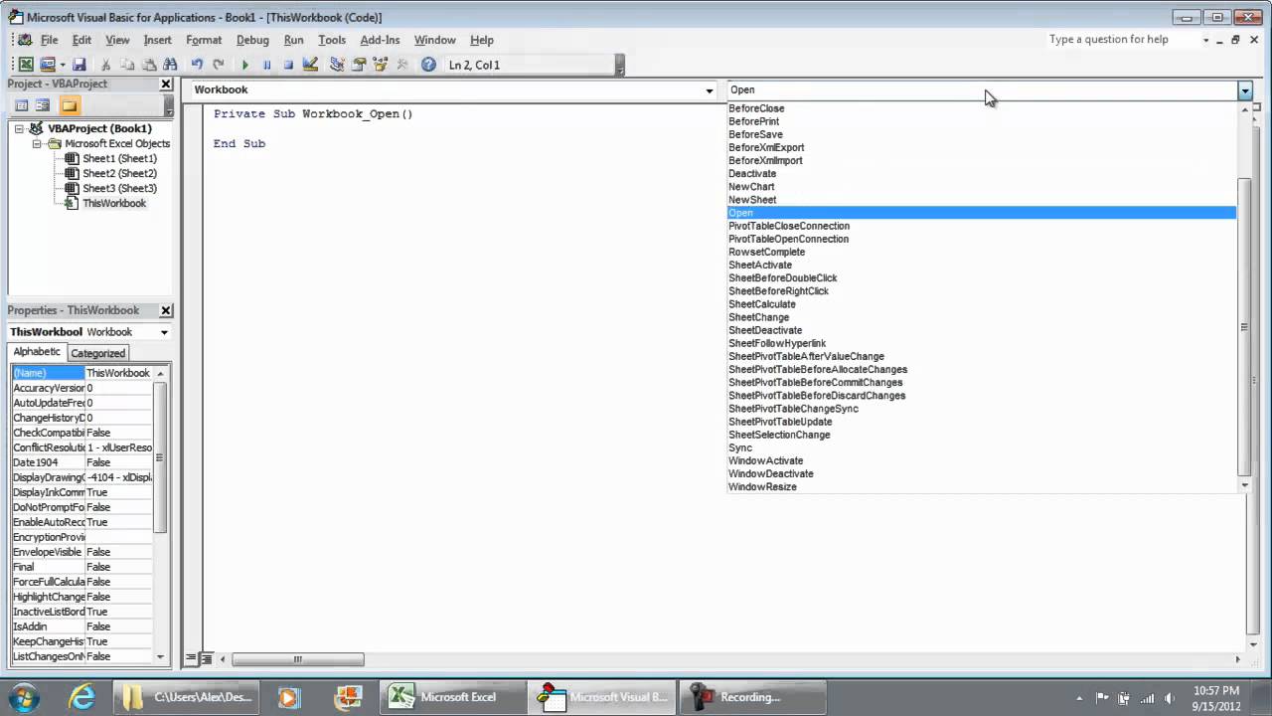The image size is (1272, 716).
Task: Toggle the Open procedure dropdown arrow
Action: coord(1245,90)
